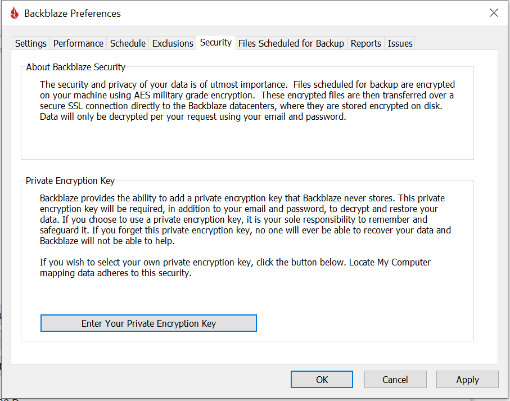Switch to the Issues tab
The image size is (510, 401).
coord(400,43)
